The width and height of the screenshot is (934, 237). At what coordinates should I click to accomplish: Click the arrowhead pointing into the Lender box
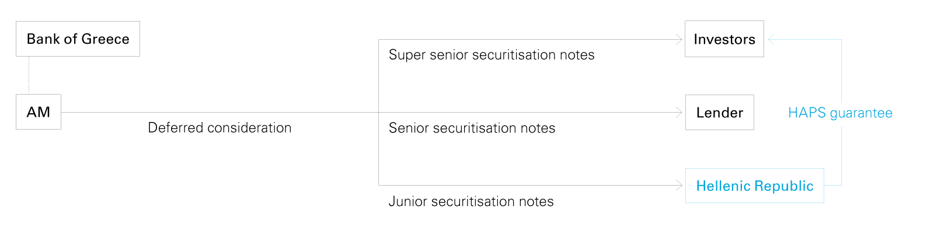click(x=679, y=113)
